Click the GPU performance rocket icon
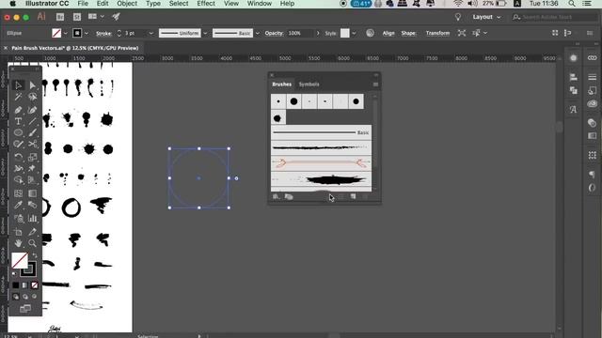602x338 pixels. tap(116, 17)
